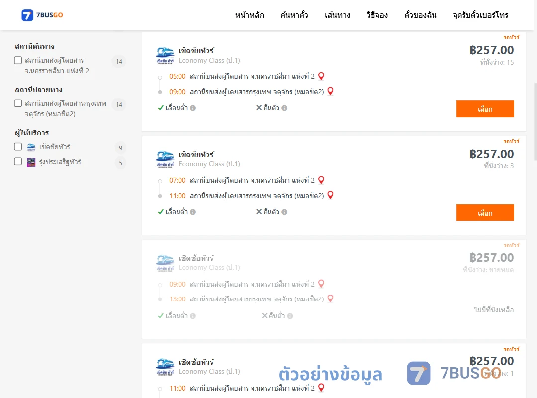Tick the เชิดชัยทัวร์ operator checkbox

(x=18, y=147)
